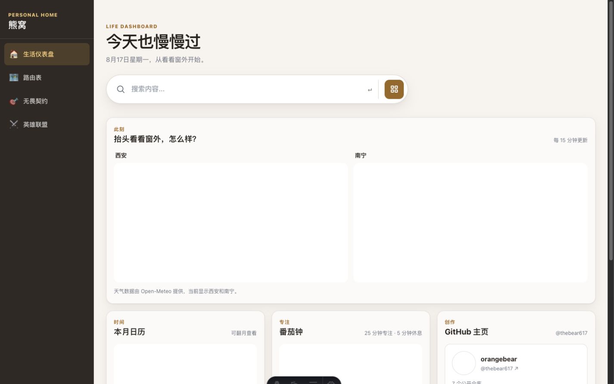Click the 南宁 weather panel
The height and width of the screenshot is (384, 614).
pyautogui.click(x=471, y=222)
